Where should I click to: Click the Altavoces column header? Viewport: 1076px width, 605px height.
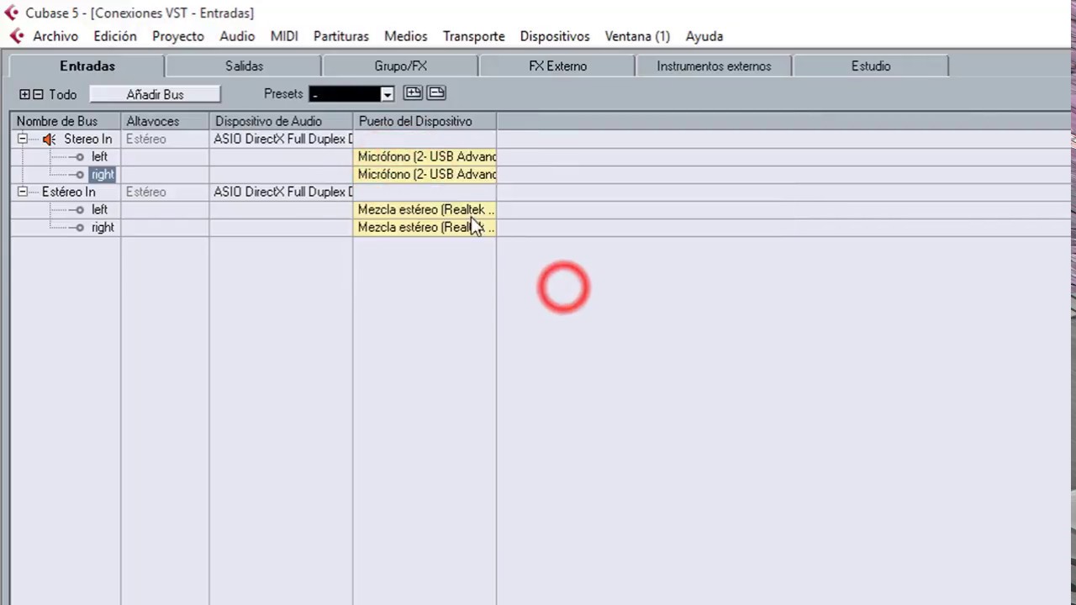tap(165, 122)
